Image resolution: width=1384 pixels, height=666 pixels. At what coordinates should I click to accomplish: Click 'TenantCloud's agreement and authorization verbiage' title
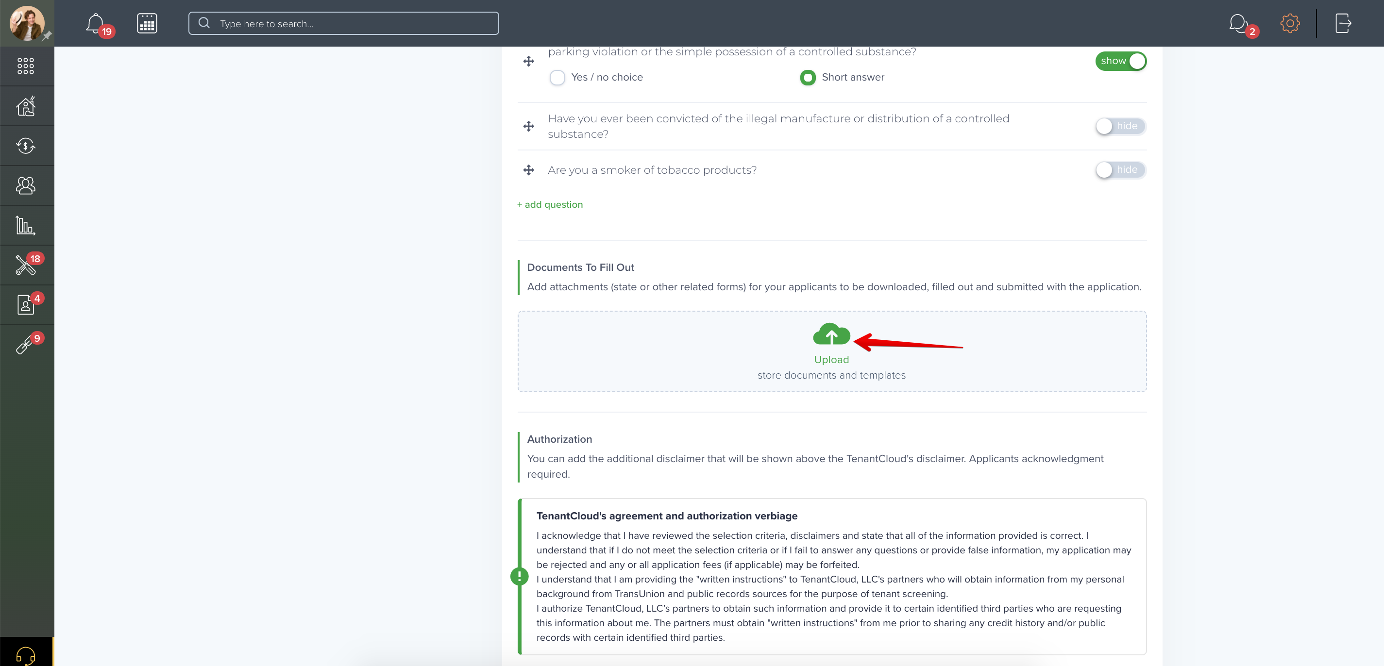[x=667, y=516]
